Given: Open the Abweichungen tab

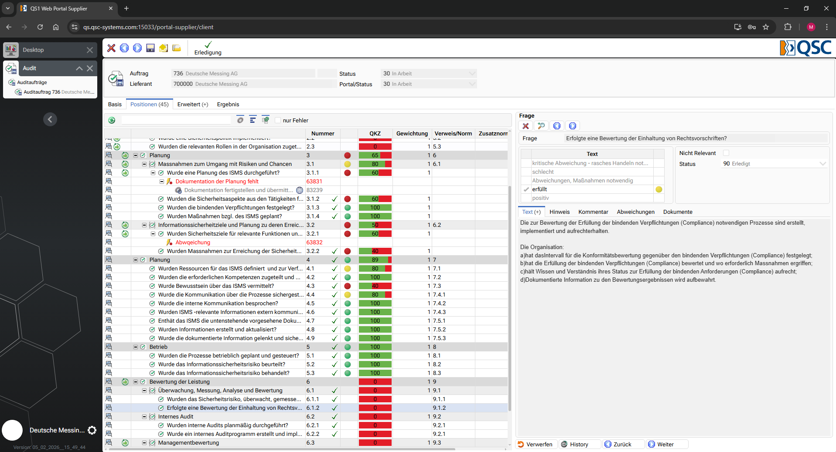Looking at the screenshot, I should (x=635, y=212).
